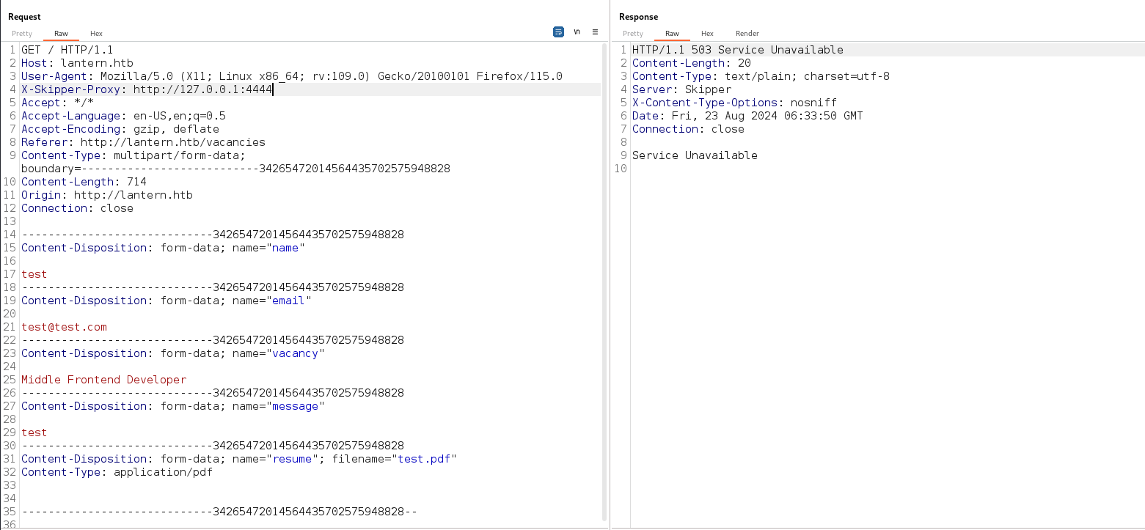Click the 'test' value on line 17
The height and width of the screenshot is (530, 1145).
[x=34, y=274]
